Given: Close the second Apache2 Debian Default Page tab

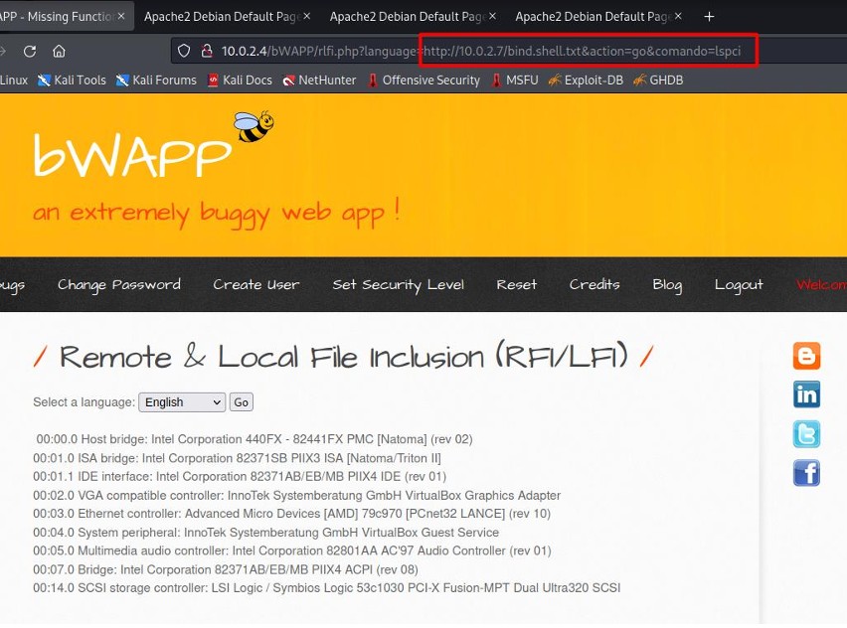Looking at the screenshot, I should tap(493, 16).
